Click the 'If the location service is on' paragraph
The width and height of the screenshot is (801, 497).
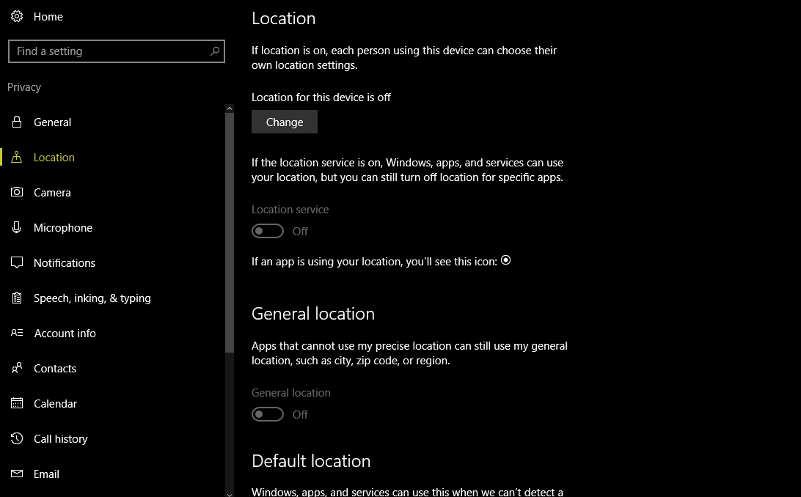[x=408, y=170]
